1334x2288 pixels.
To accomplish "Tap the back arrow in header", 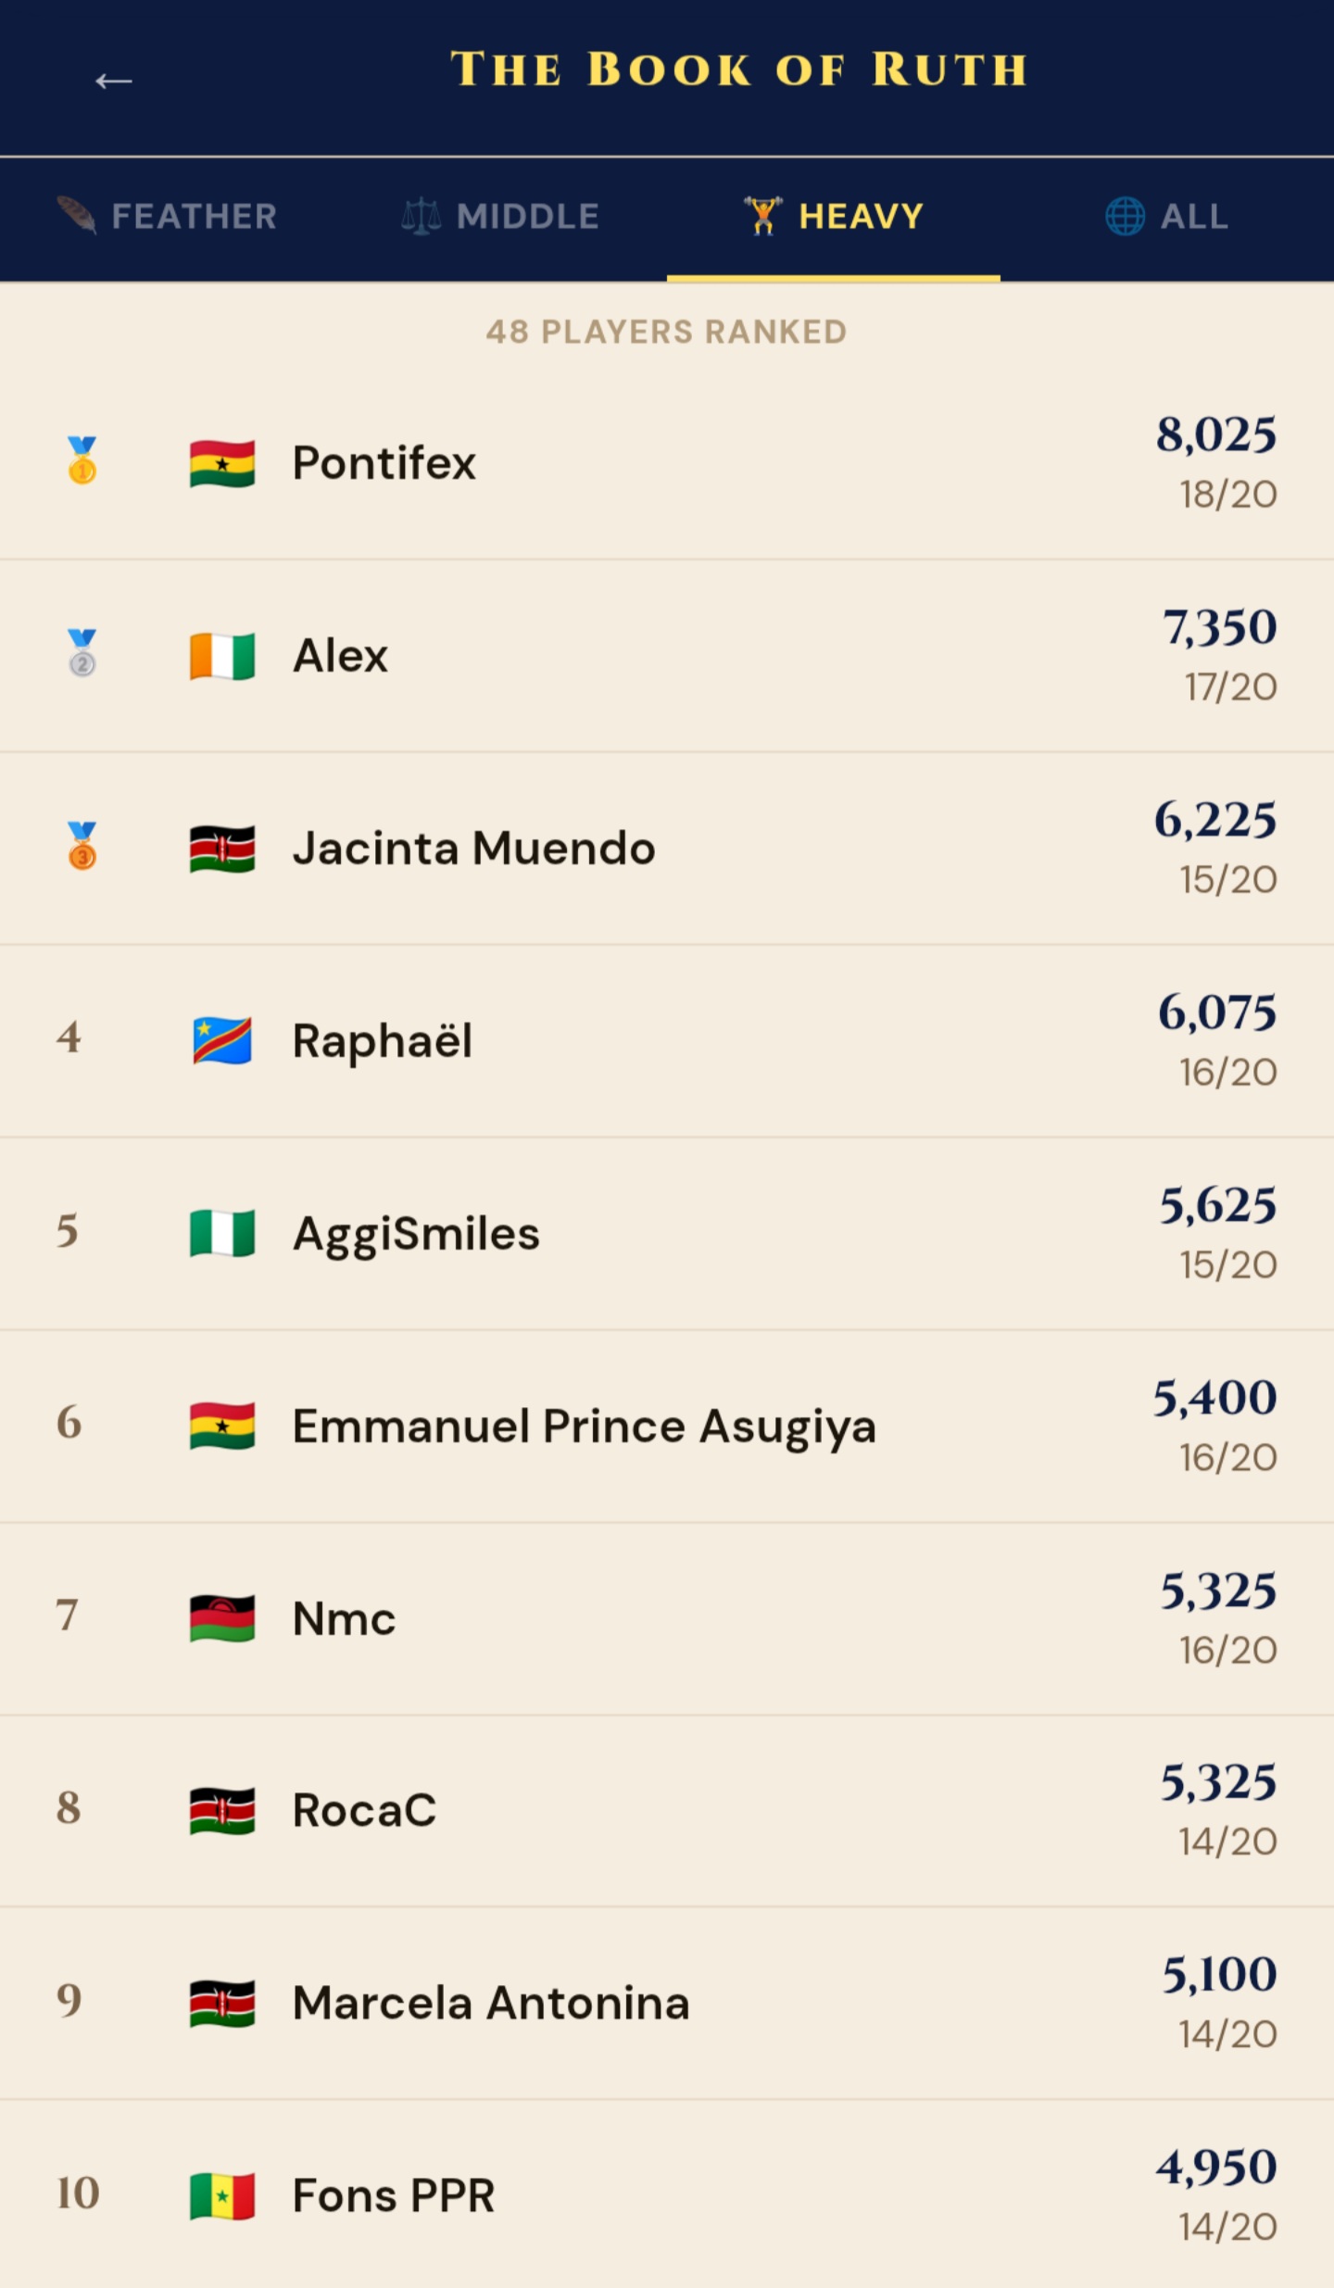I will (x=113, y=82).
